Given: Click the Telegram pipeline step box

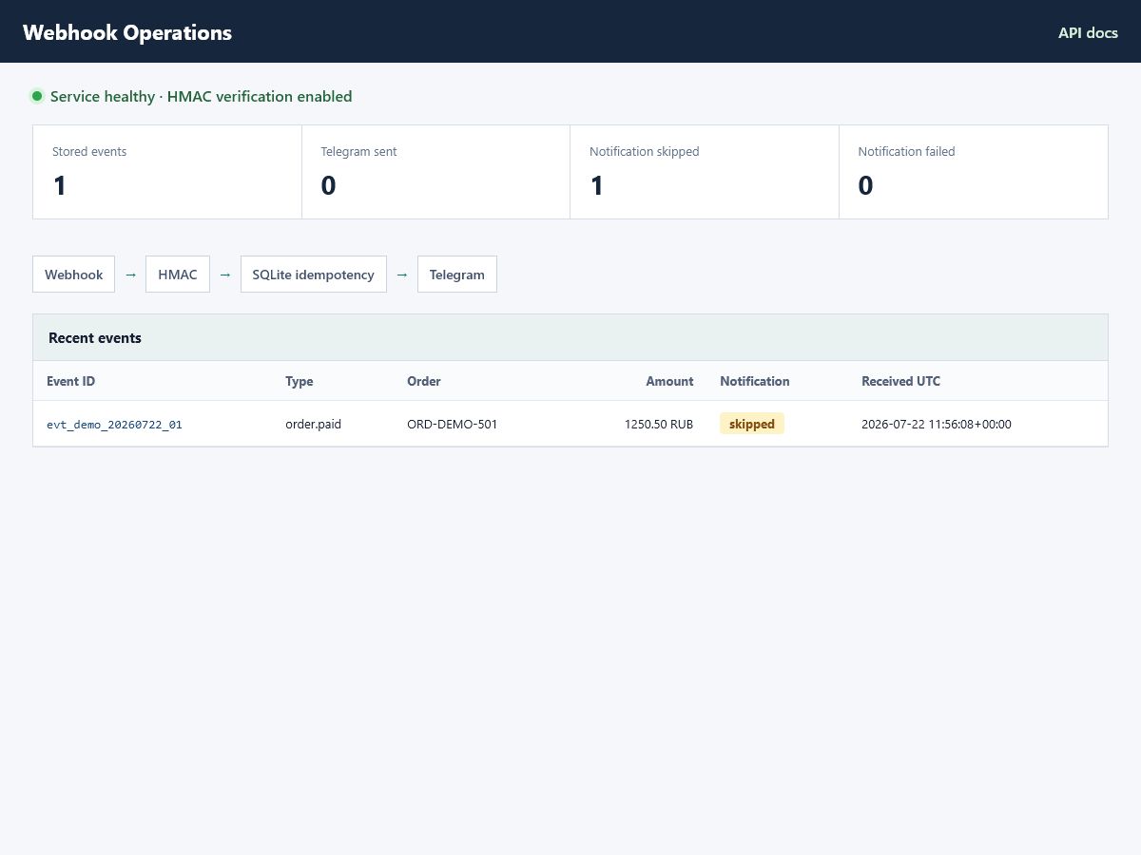Looking at the screenshot, I should pos(457,275).
